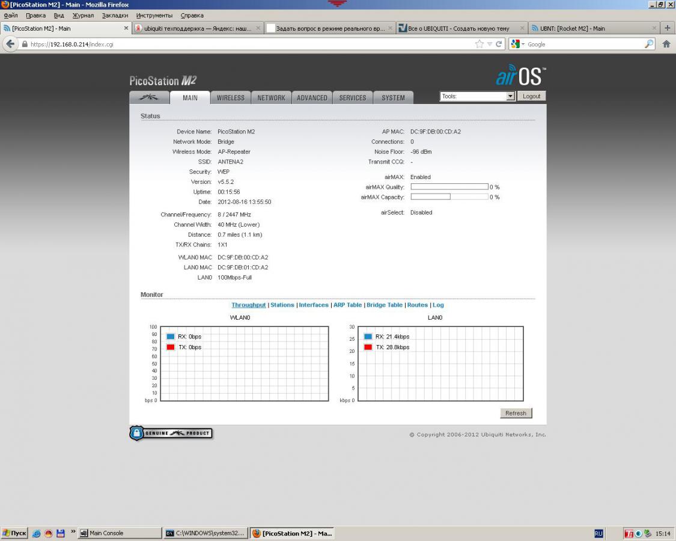Close the ubiquiti техподдержка Яндекс tab
The width and height of the screenshot is (676, 541).
tap(258, 28)
